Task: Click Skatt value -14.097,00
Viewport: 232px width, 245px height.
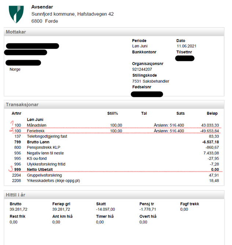Action: 106,210
